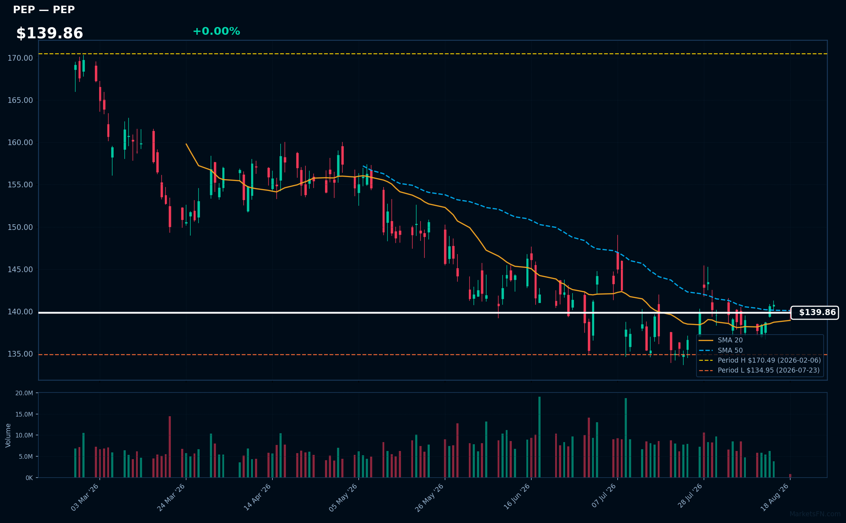Image resolution: width=846 pixels, height=523 pixels.
Task: Click the 170.00 price axis label
Action: pyautogui.click(x=20, y=58)
